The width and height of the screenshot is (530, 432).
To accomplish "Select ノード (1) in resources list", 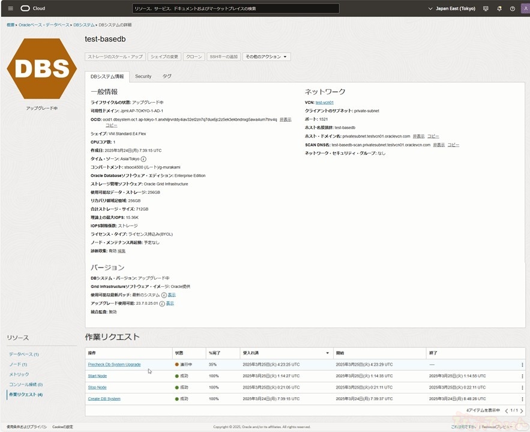I will pos(18,365).
